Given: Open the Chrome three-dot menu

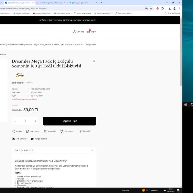Looking at the screenshot, I should click(x=179, y=8).
